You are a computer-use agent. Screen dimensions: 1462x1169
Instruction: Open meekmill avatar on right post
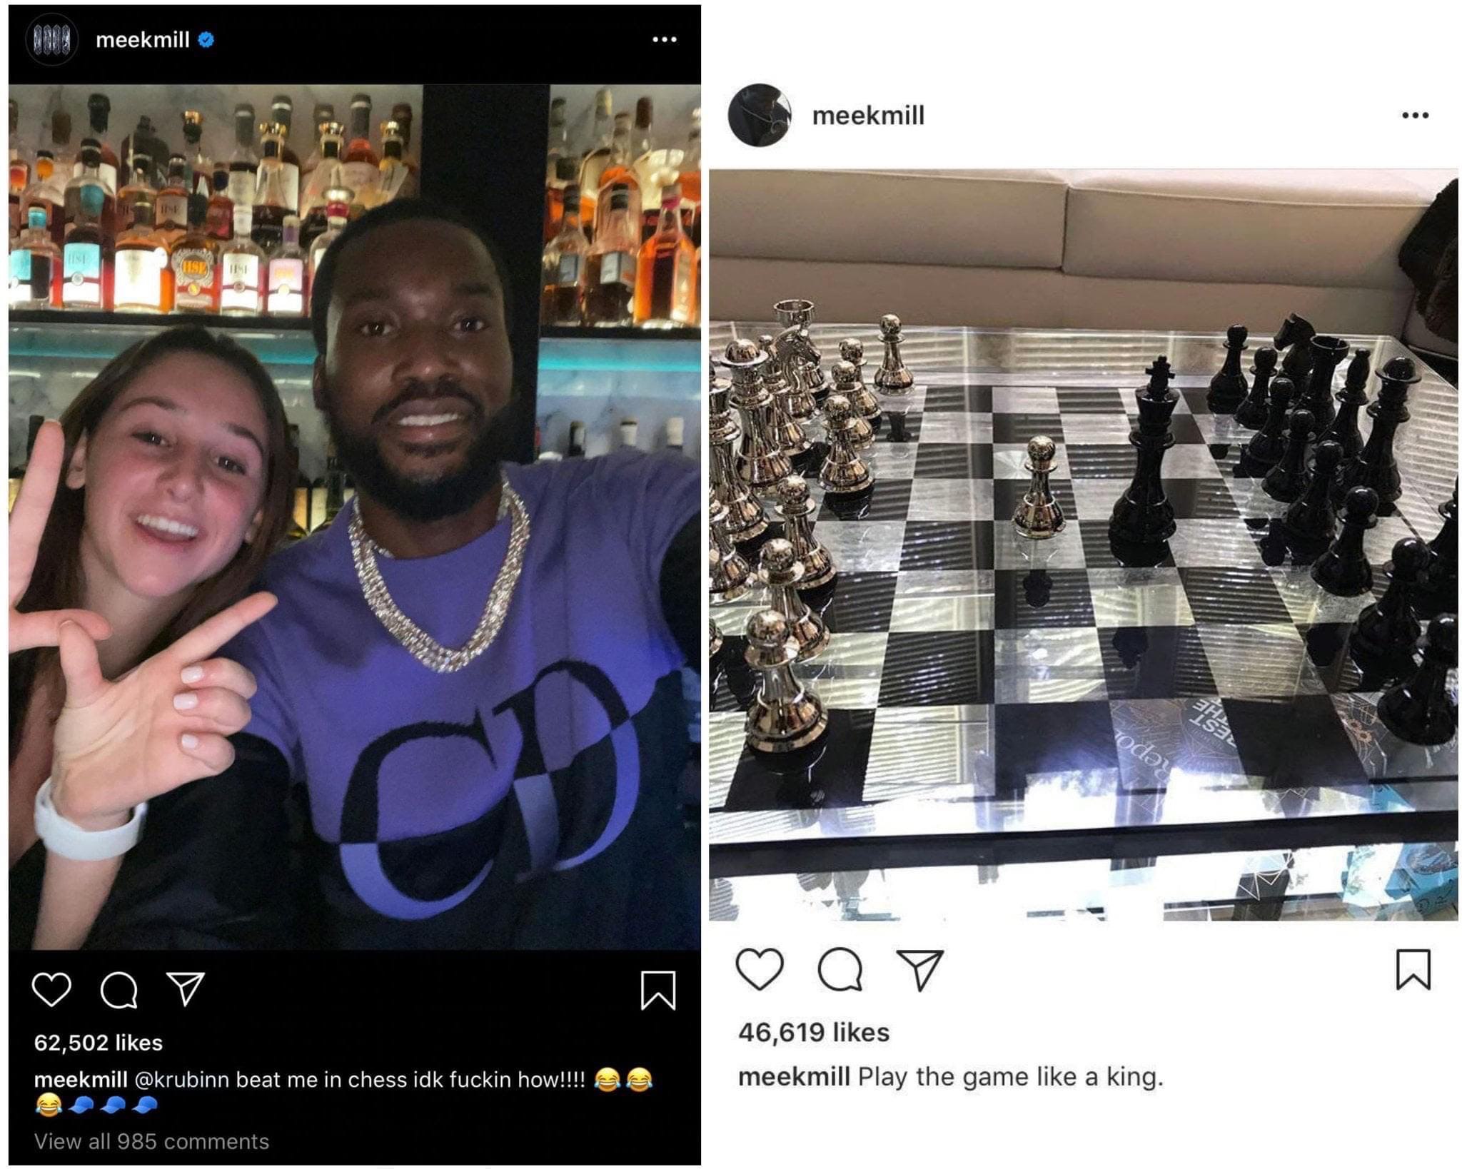click(760, 115)
